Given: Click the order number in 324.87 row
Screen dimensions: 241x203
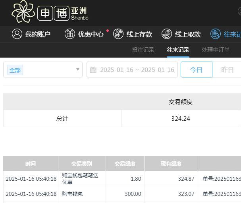Looking at the screenshot, I should click(222, 179).
